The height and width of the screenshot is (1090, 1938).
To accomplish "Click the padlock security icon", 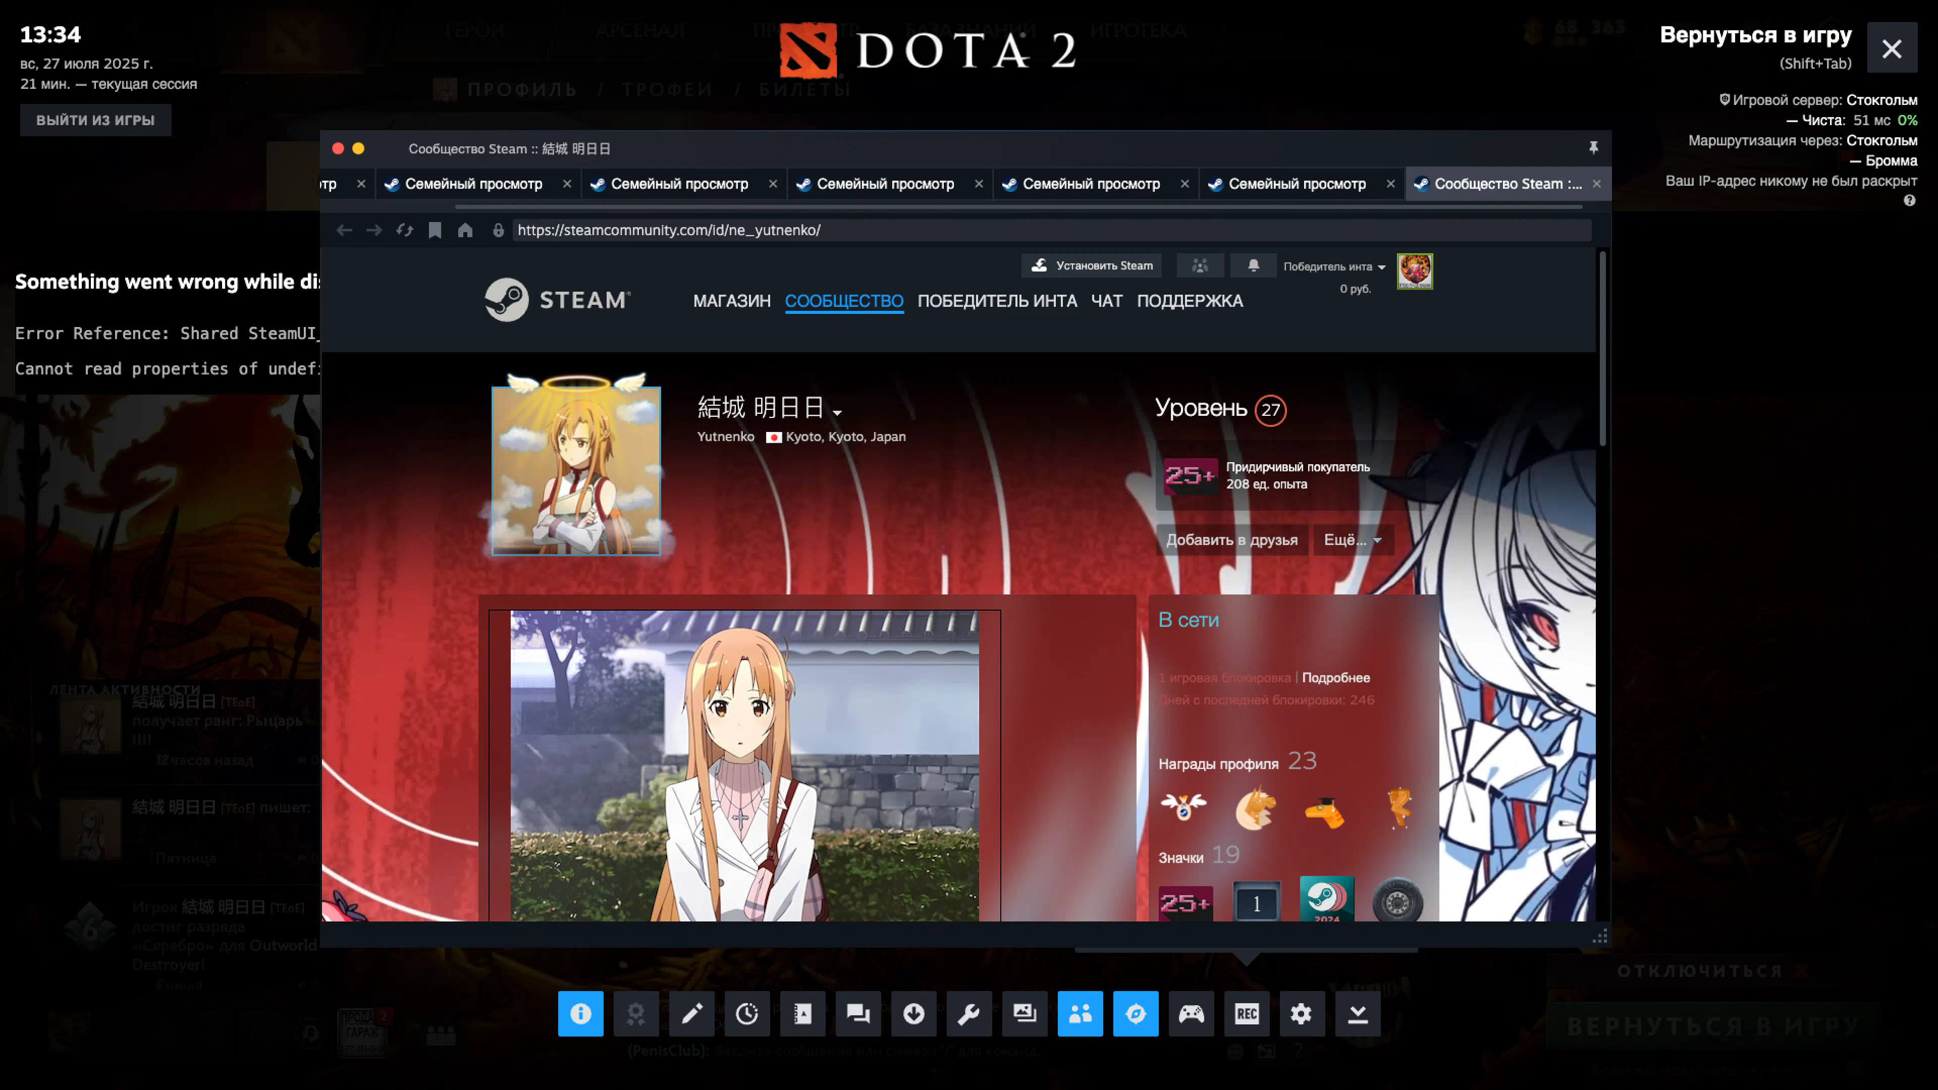I will coord(498,230).
